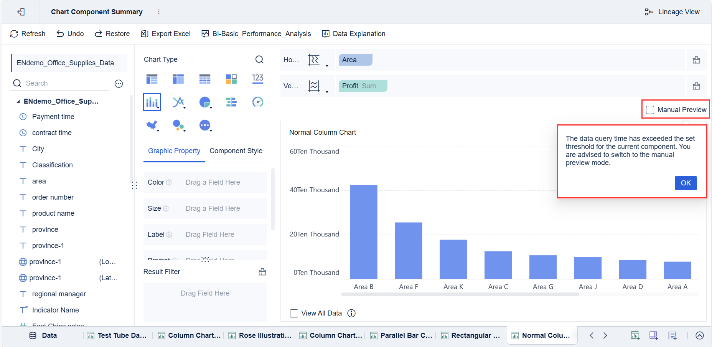Select the column chart type icon
The width and height of the screenshot is (712, 347).
pos(152,102)
